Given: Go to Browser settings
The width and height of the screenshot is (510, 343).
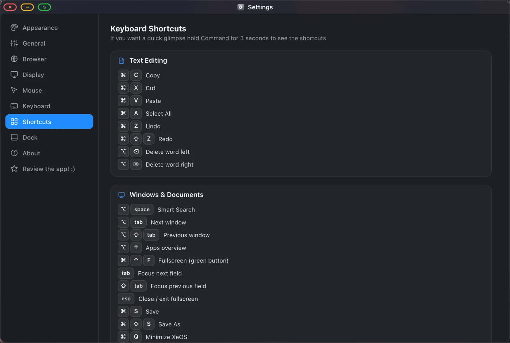Looking at the screenshot, I should (49, 59).
